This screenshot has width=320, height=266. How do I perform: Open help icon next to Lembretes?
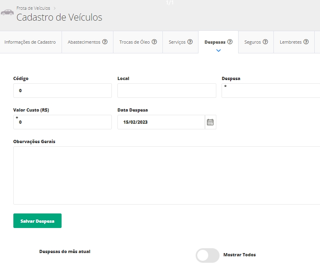(x=306, y=42)
